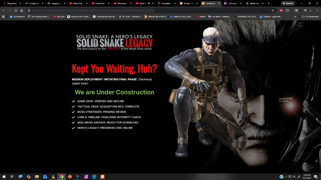The image size is (321, 180).
Task: Close the Templates tab
Action: 175,3
